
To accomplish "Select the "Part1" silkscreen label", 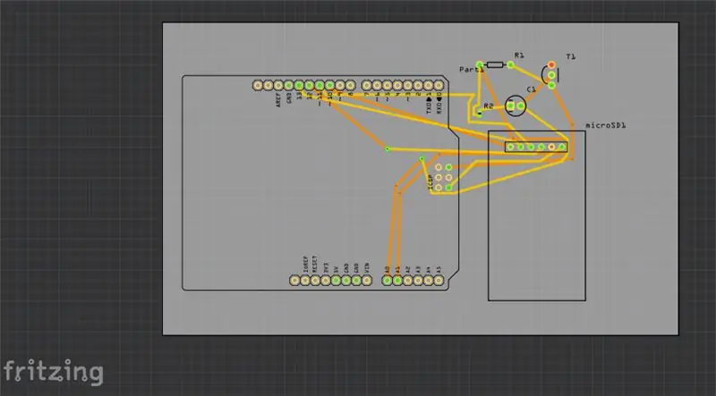I will (x=471, y=70).
